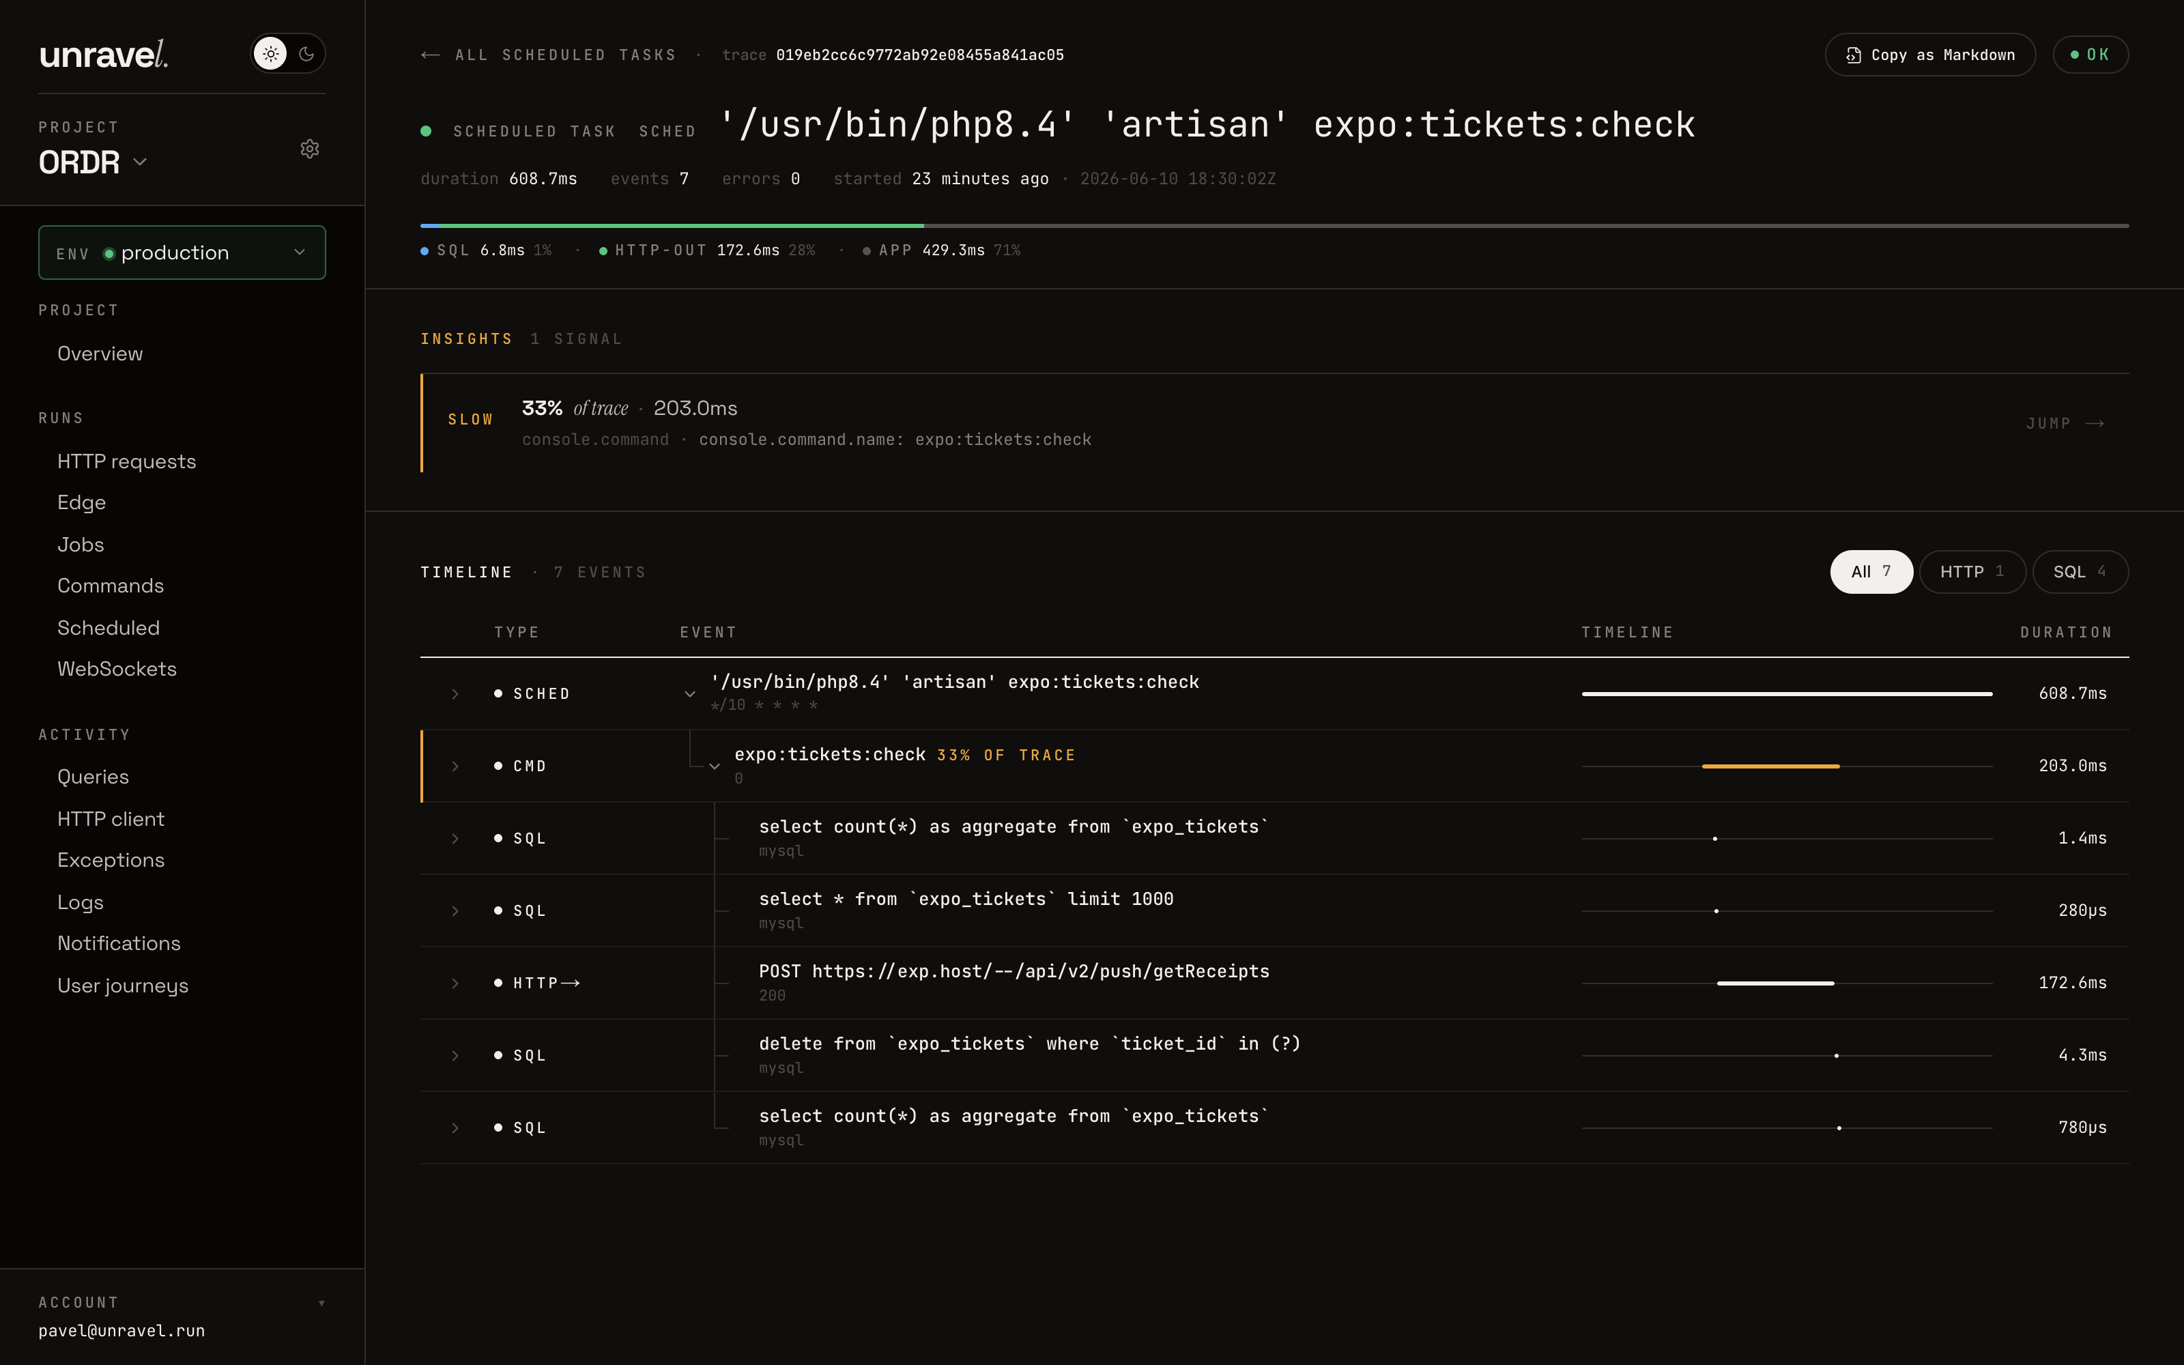
Task: Expand the HTTP row chevron
Action: click(455, 983)
